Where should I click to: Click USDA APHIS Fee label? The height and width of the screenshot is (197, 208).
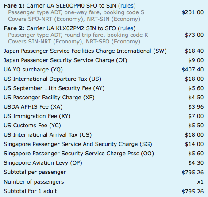(33, 107)
